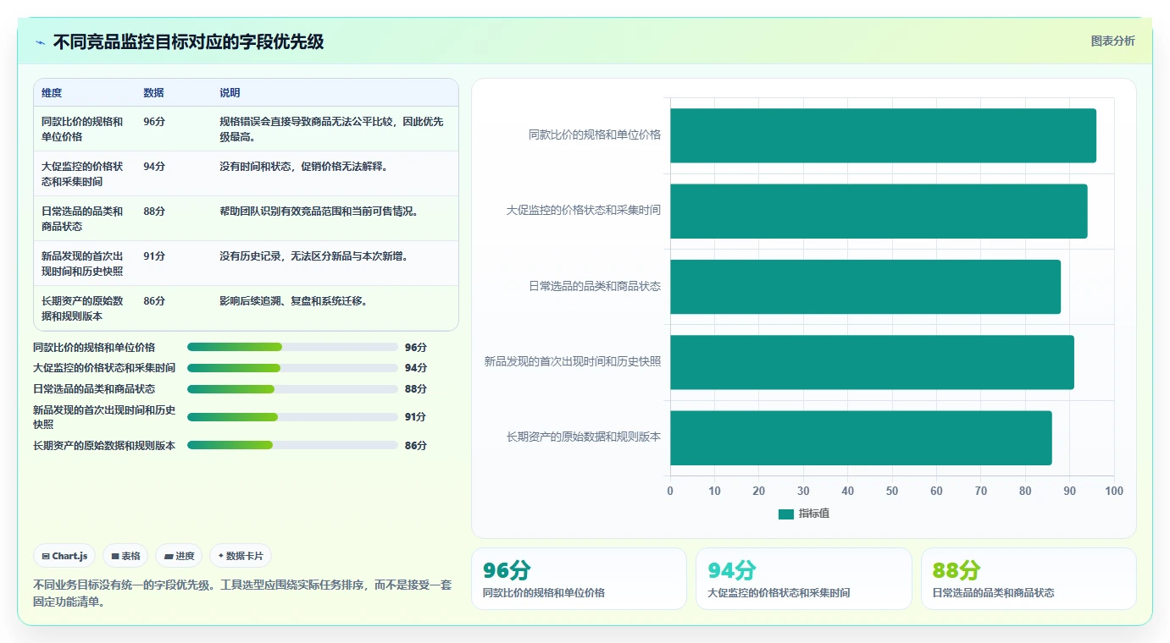Select the 进度 tag chip

click(179, 556)
